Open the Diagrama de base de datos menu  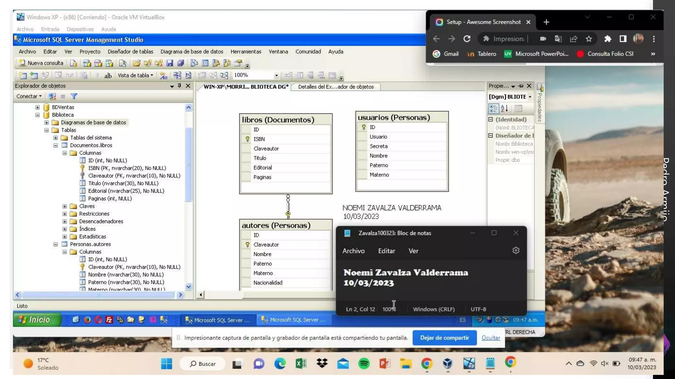pyautogui.click(x=191, y=52)
